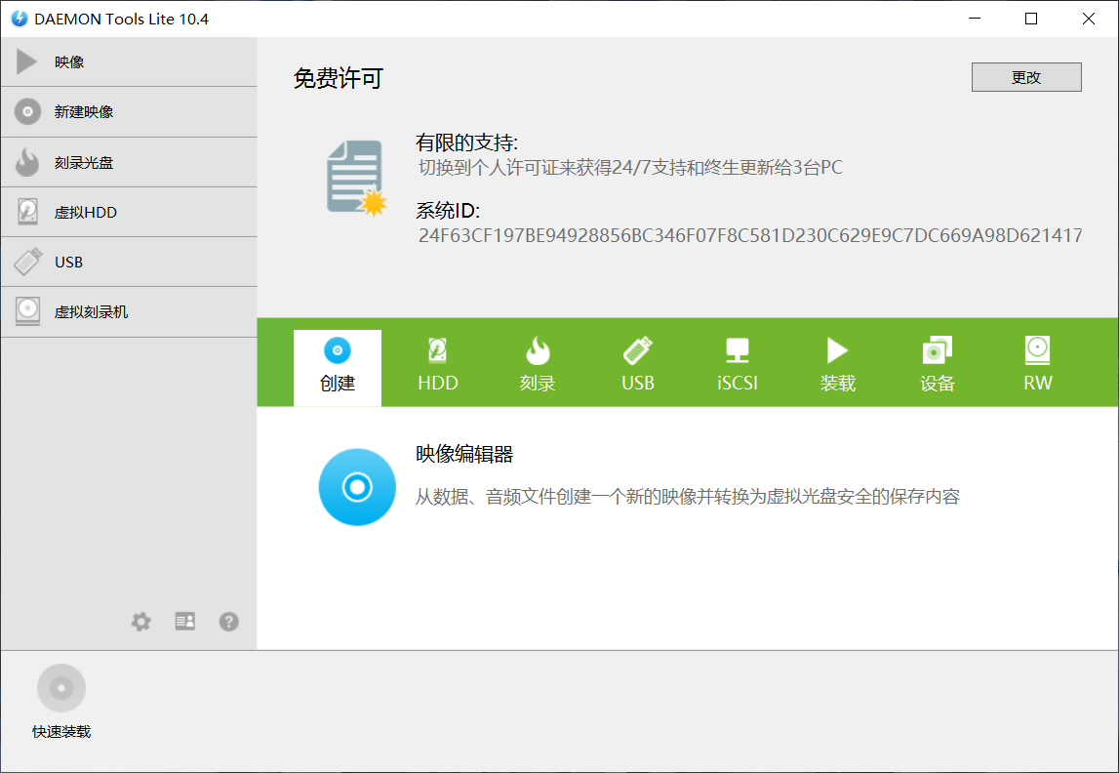Click the news card icon beside gear

(184, 621)
